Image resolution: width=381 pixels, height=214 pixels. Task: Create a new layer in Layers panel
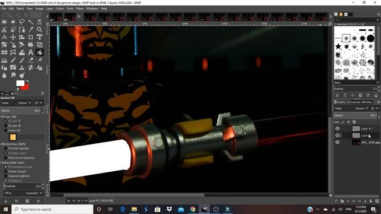[336, 201]
